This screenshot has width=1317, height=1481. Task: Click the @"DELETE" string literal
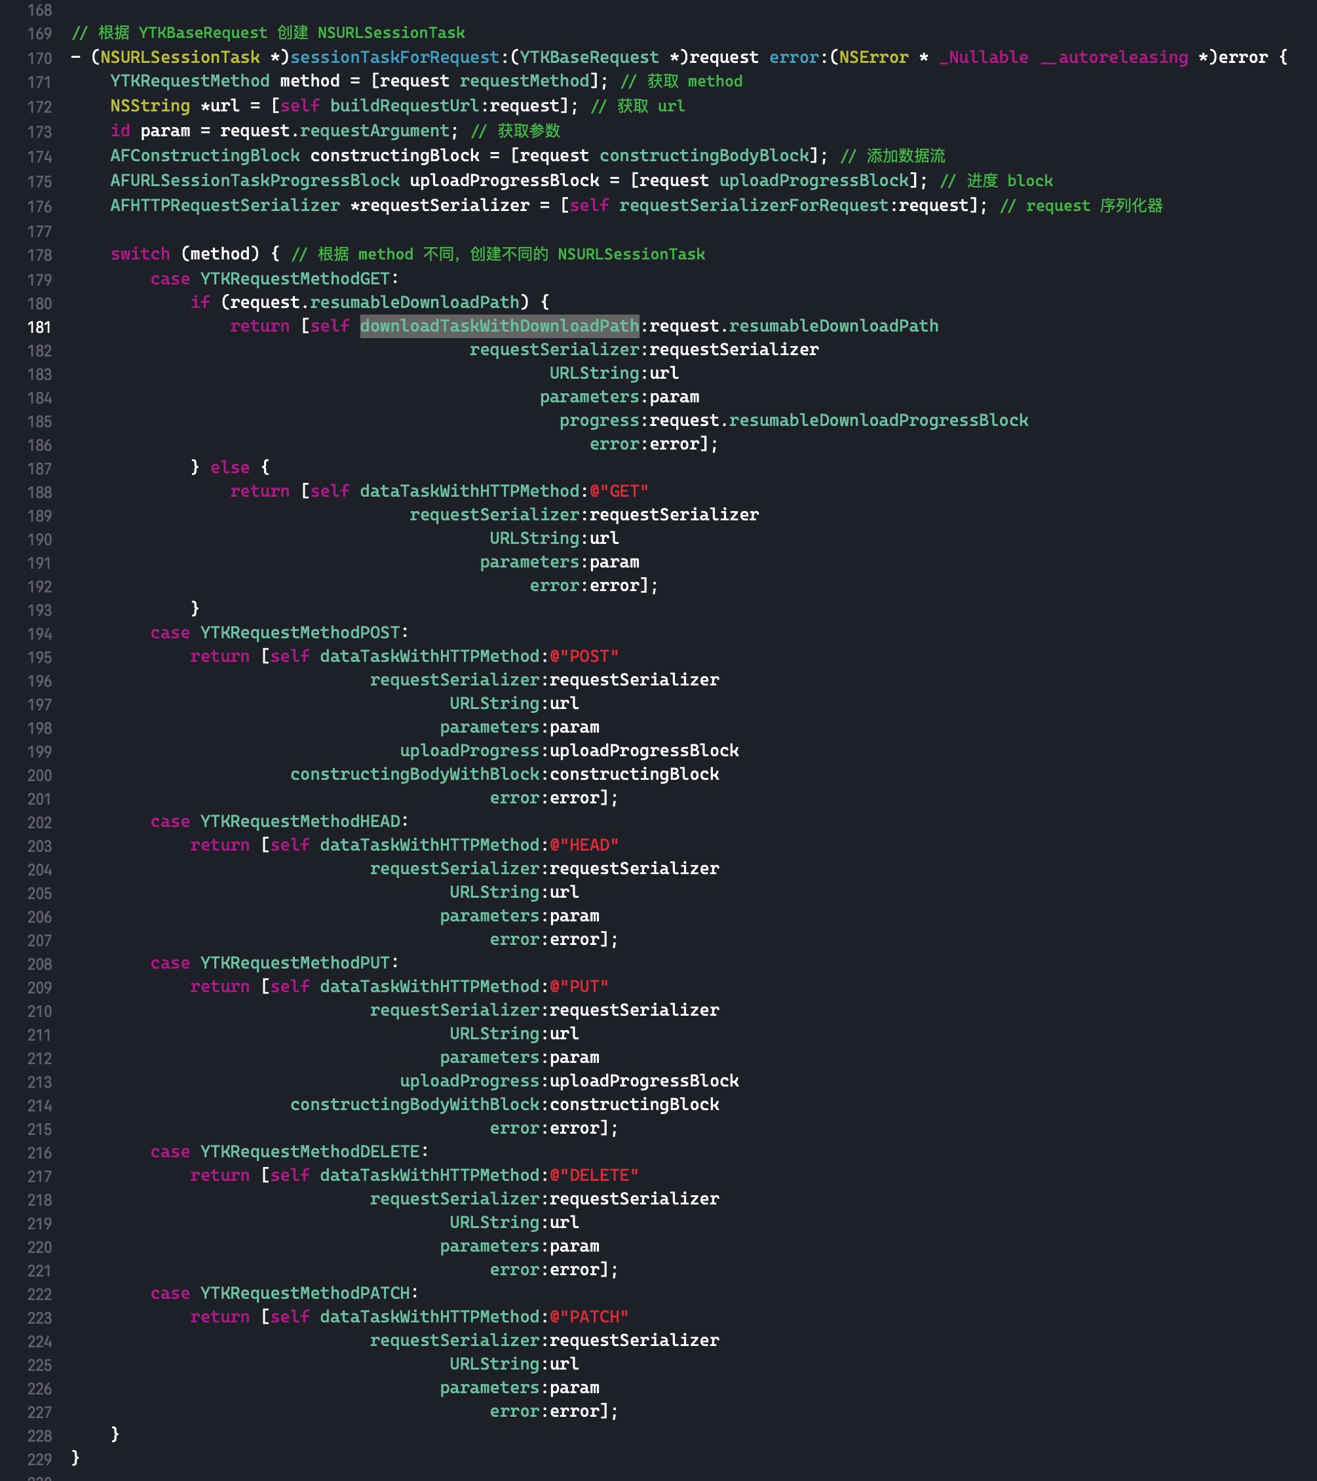point(594,1175)
